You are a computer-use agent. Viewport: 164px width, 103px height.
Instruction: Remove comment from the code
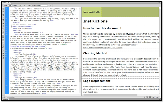coord(3,42)
